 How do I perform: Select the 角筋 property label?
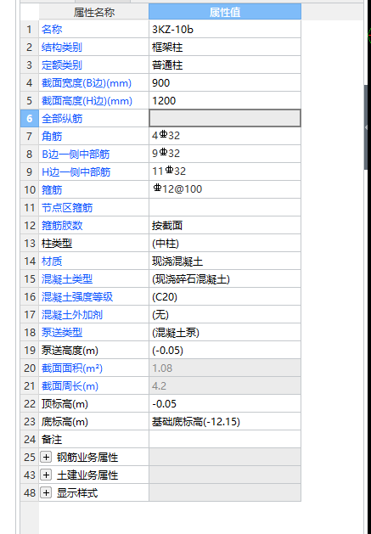click(x=52, y=136)
